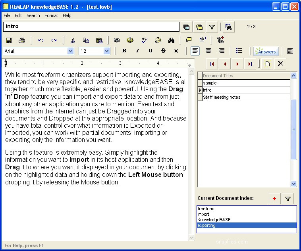Go to the first document record
The image size is (301, 251).
click(212, 64)
